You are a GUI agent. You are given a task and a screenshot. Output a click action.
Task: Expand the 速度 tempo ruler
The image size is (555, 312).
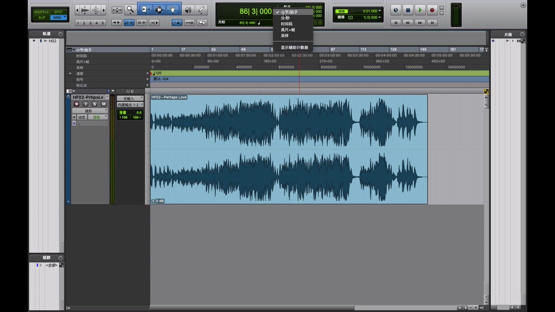(x=70, y=73)
